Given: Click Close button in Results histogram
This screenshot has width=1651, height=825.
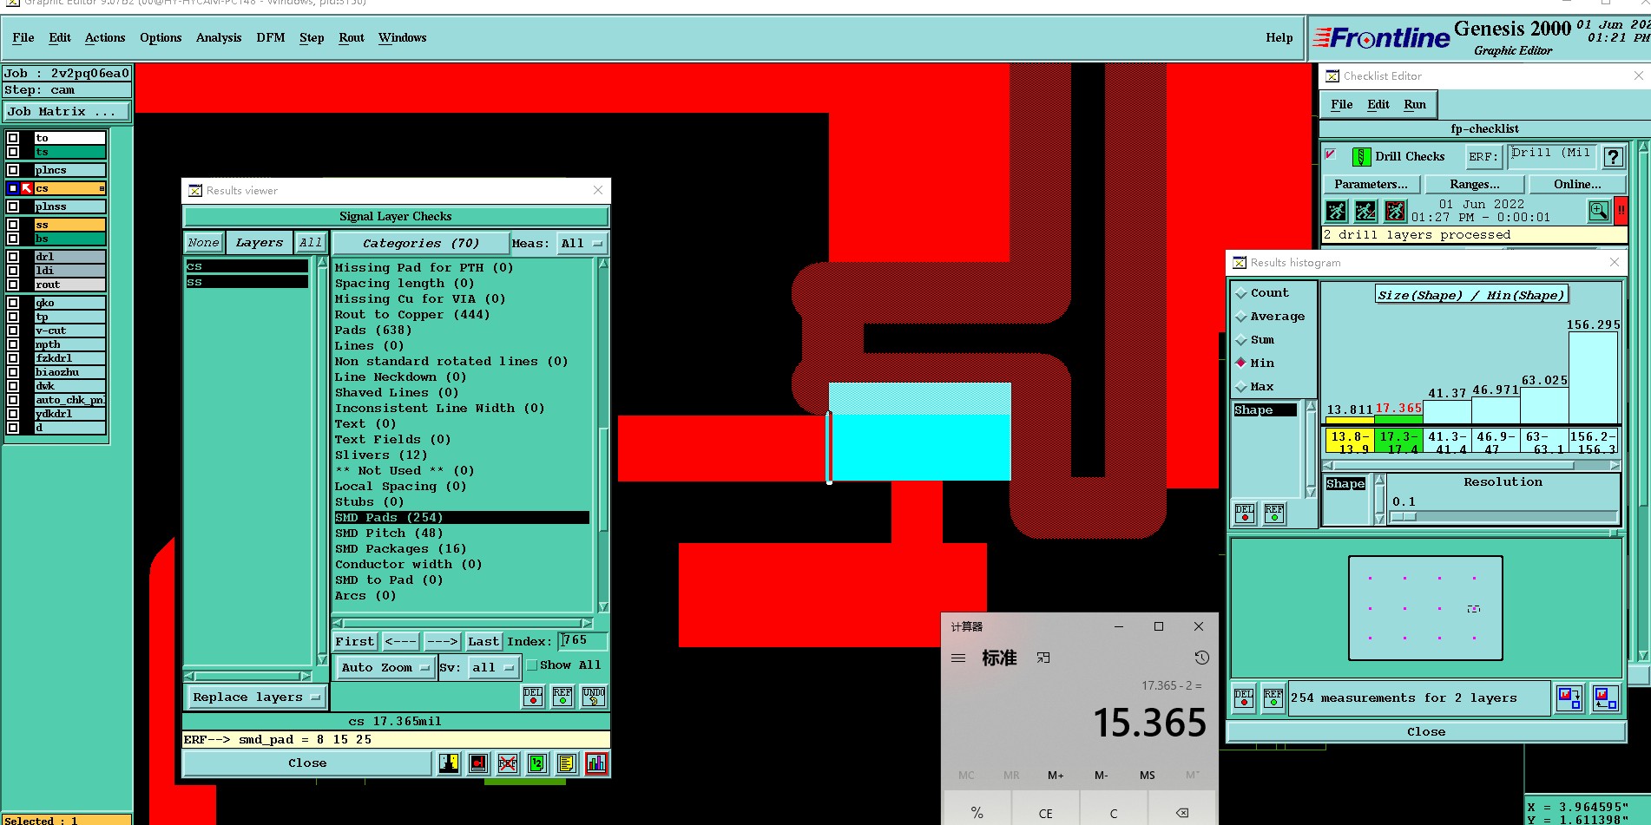Looking at the screenshot, I should click(1426, 731).
